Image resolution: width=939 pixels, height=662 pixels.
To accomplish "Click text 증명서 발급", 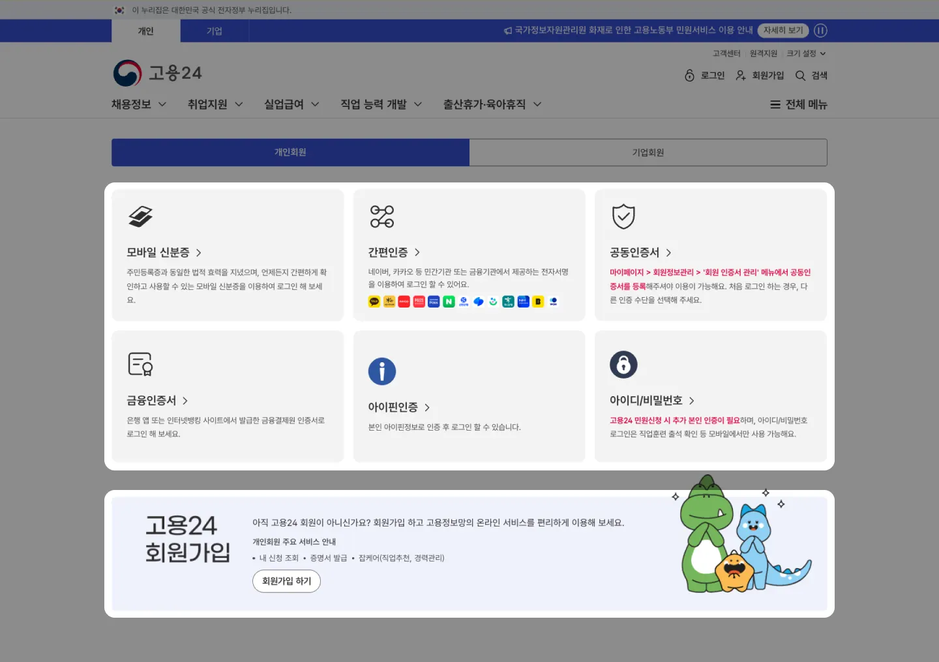I will (x=329, y=558).
